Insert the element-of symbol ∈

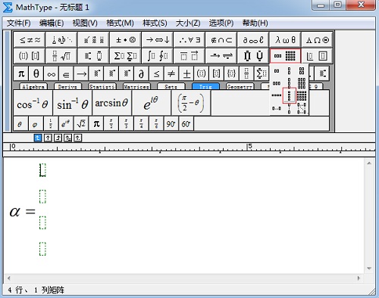(x=66, y=73)
